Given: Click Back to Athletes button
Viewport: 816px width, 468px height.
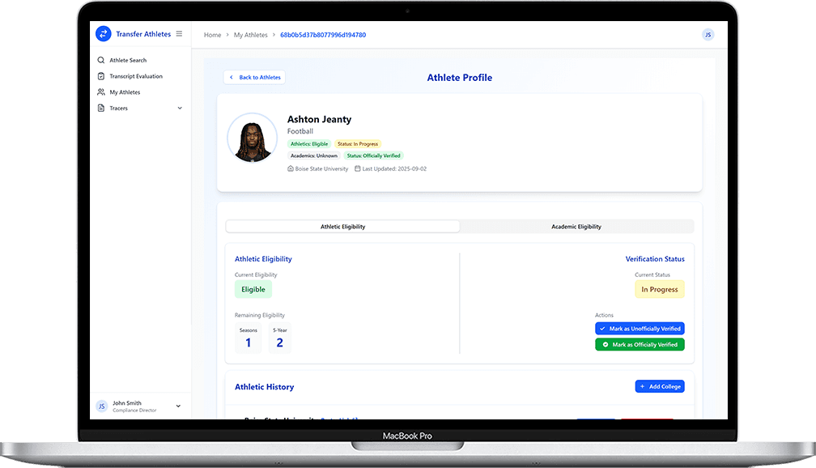Looking at the screenshot, I should (254, 77).
